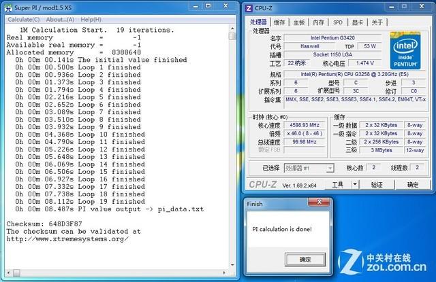Click the '1.474 V' core voltage value
Viewport: 436px width, 282px height.
click(365, 63)
